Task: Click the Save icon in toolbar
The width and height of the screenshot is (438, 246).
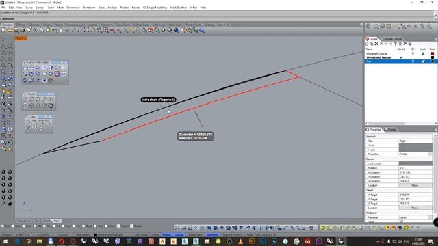Action: pos(16,30)
